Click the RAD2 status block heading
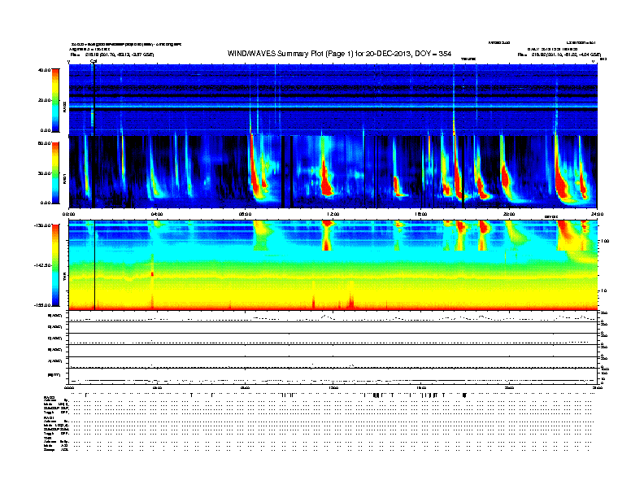The width and height of the screenshot is (644, 498). coord(49,397)
